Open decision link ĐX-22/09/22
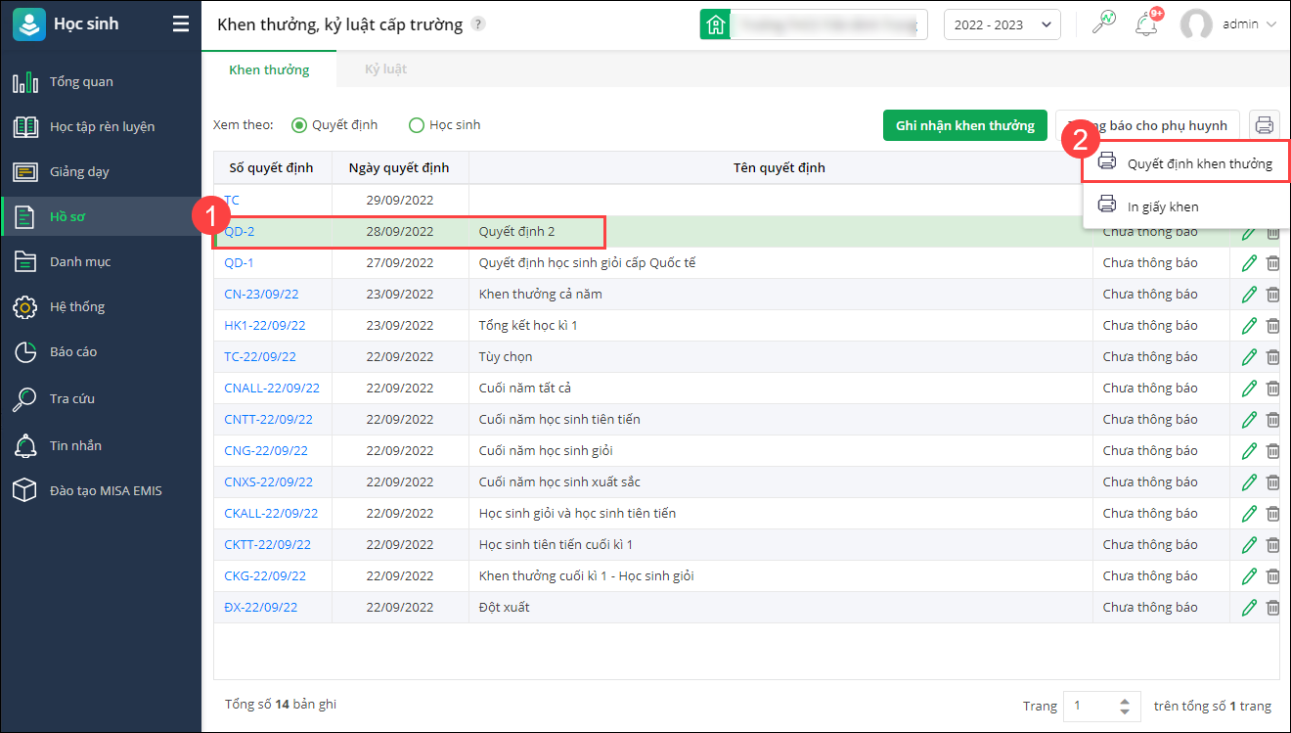 click(261, 607)
